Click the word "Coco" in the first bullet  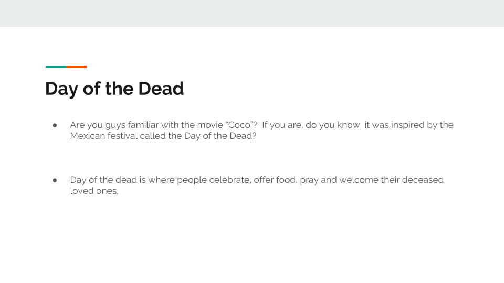click(239, 125)
